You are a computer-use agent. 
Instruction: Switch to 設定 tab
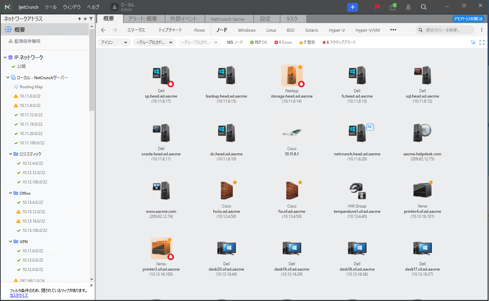tap(267, 19)
